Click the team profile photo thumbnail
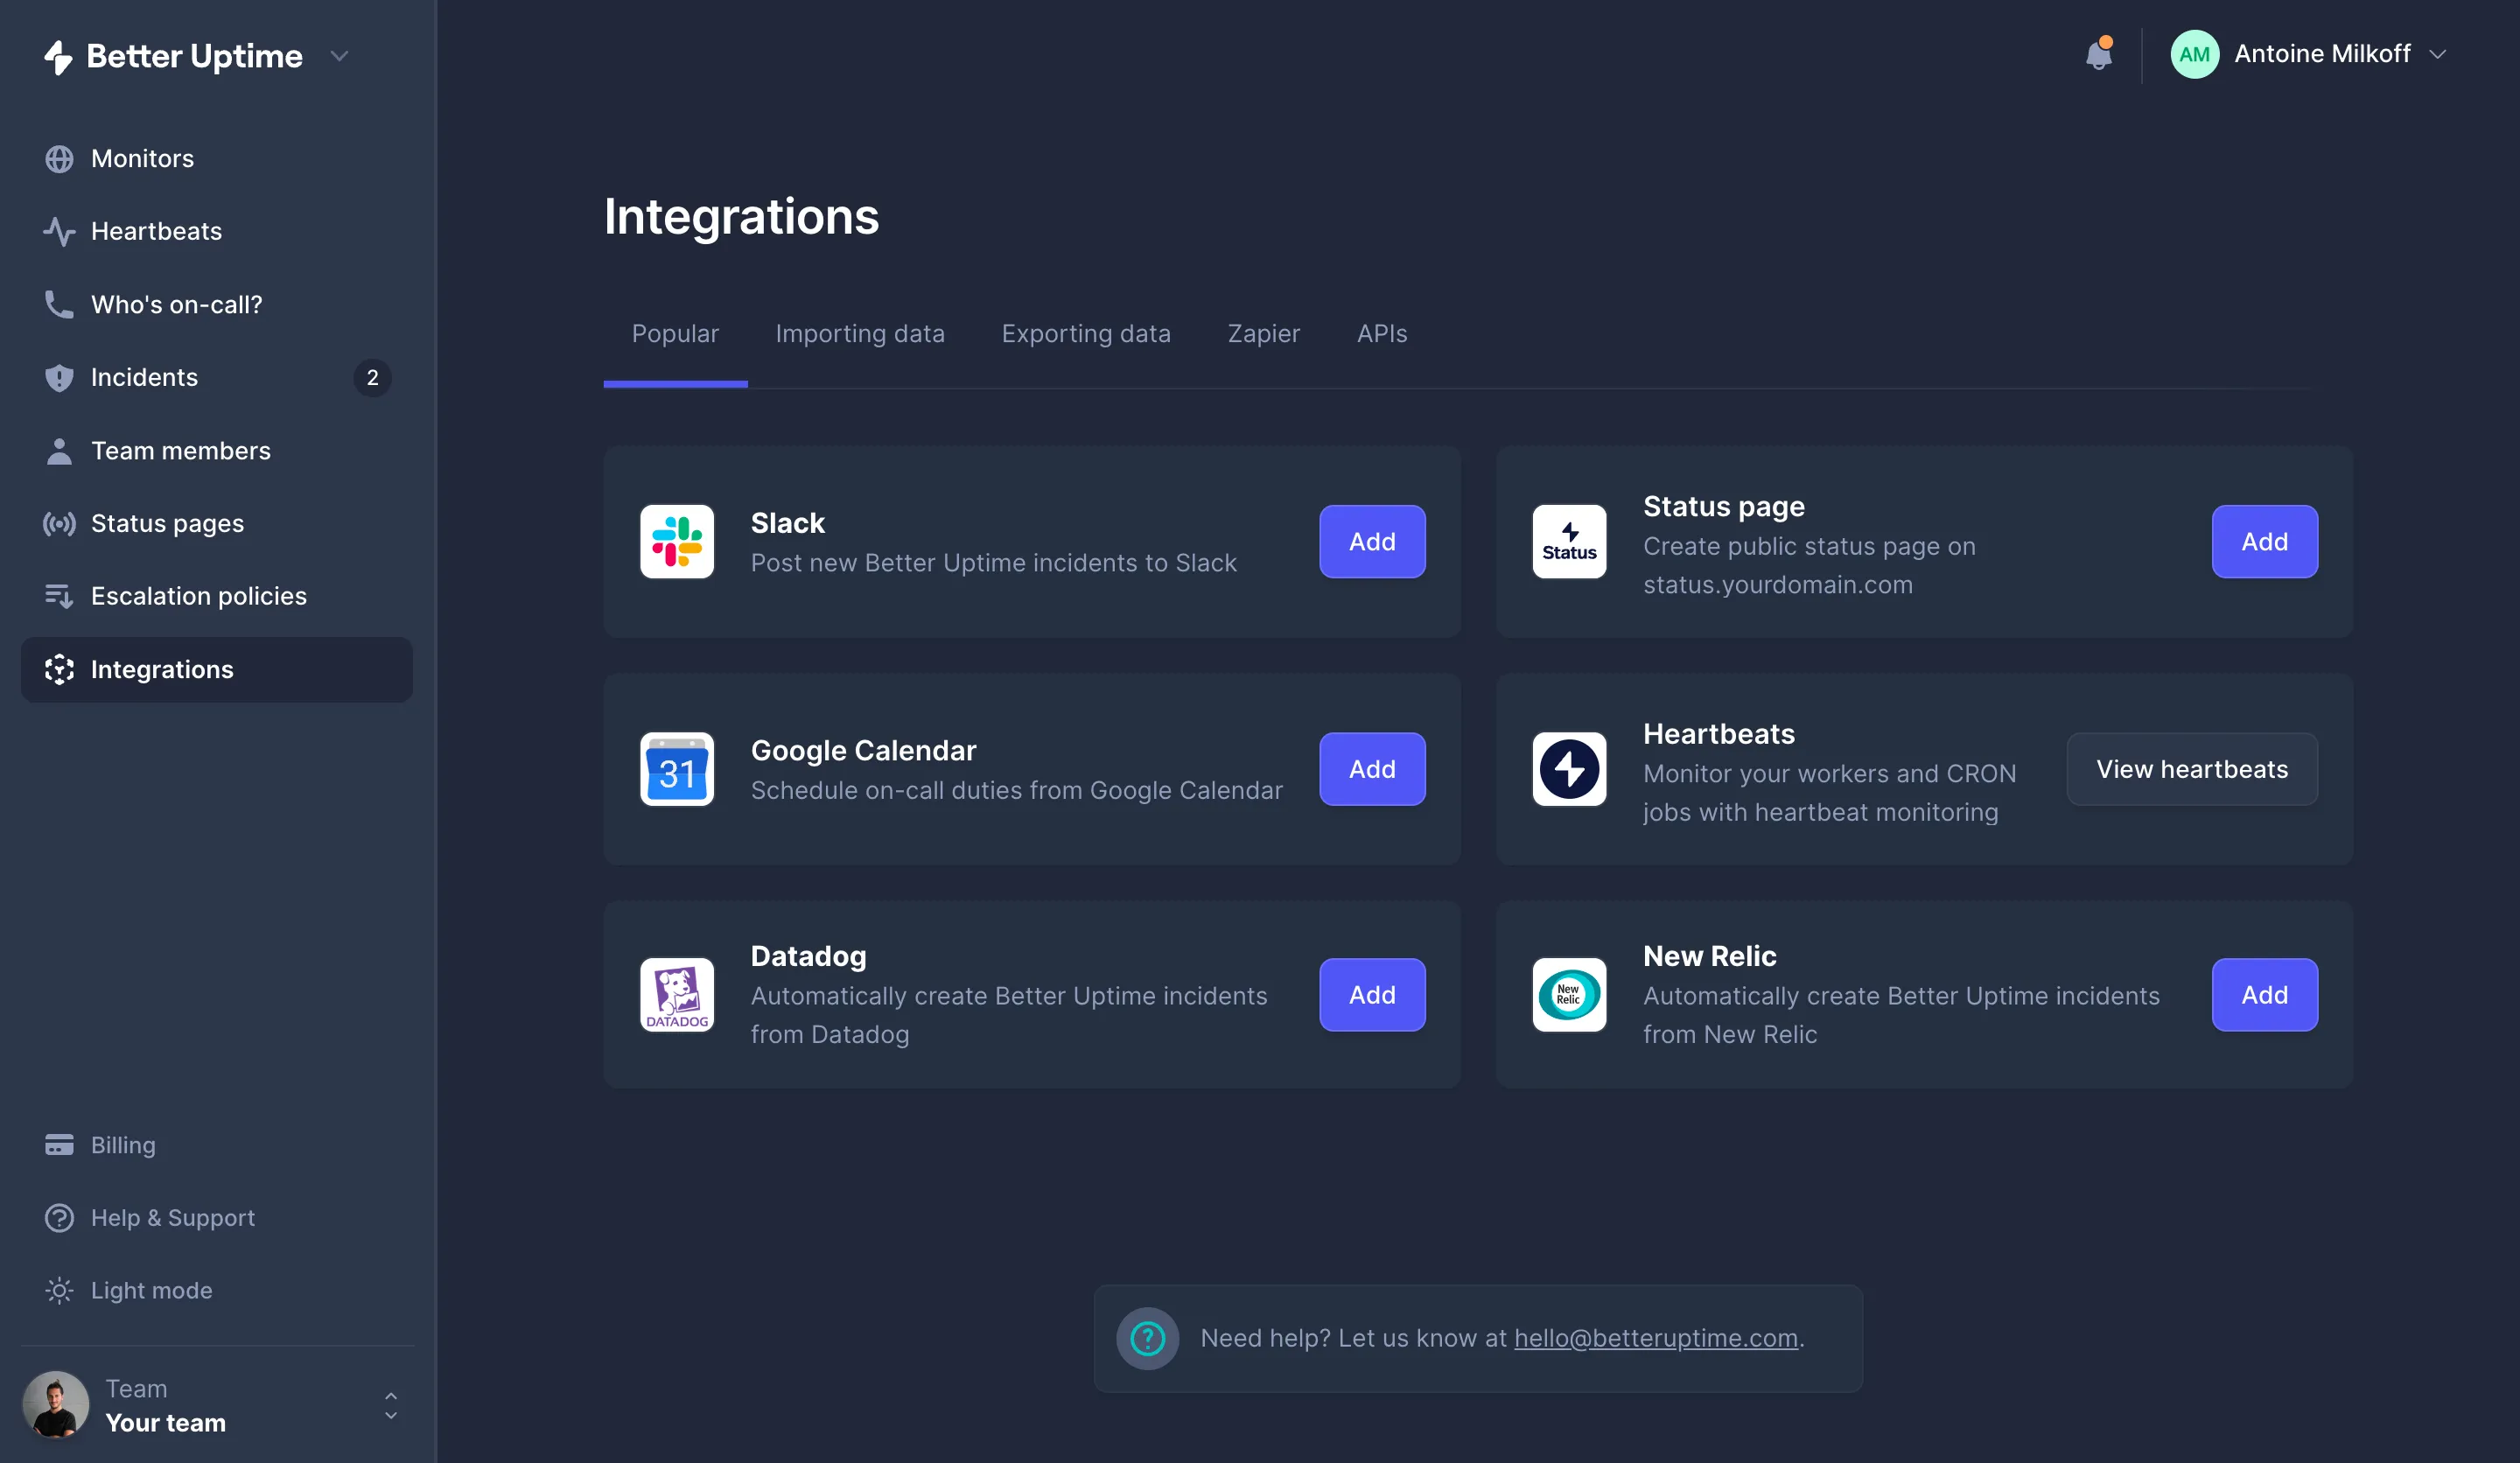This screenshot has height=1463, width=2520. 56,1405
